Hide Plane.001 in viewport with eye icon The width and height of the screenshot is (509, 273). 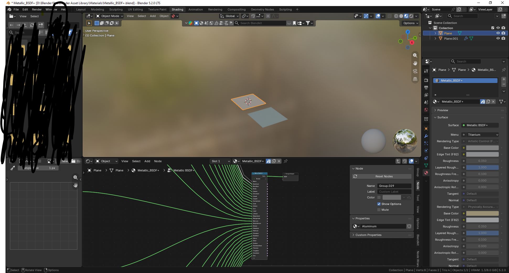[498, 38]
